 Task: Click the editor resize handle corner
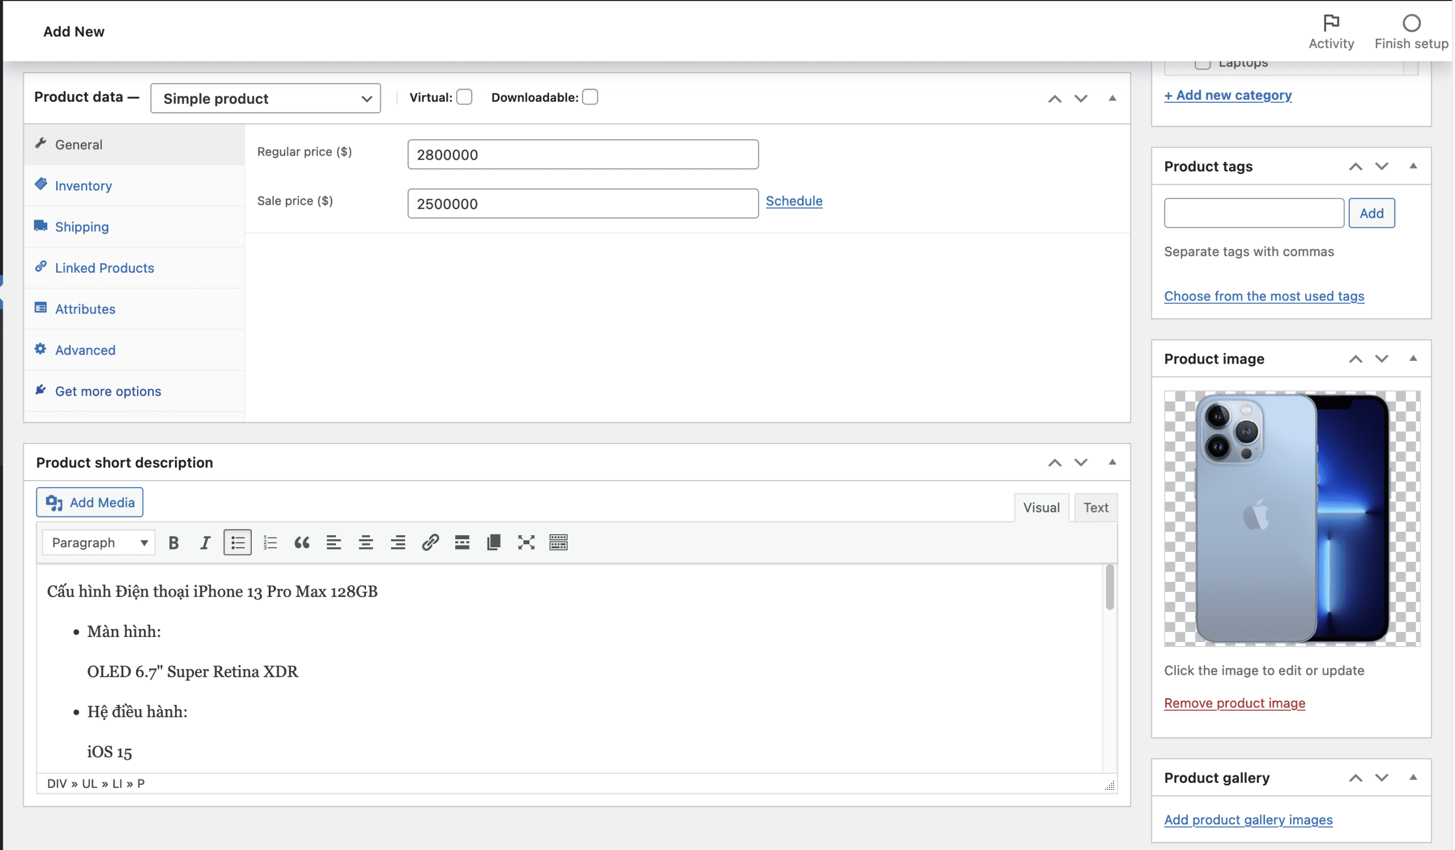pos(1109,785)
